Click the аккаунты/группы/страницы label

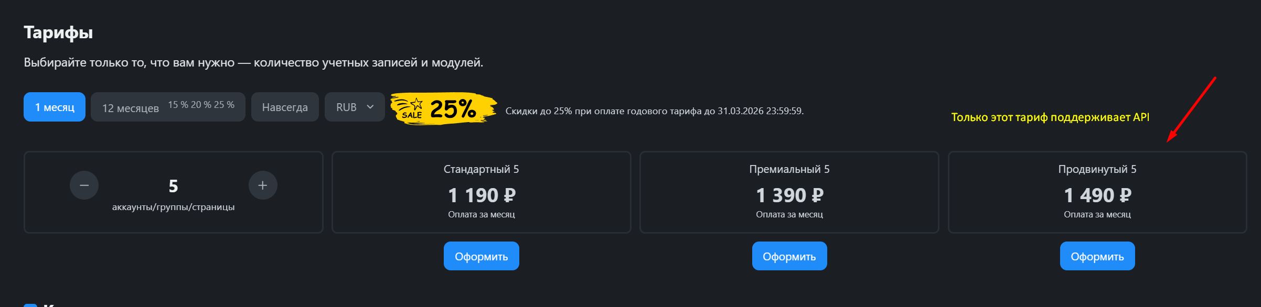tap(173, 207)
